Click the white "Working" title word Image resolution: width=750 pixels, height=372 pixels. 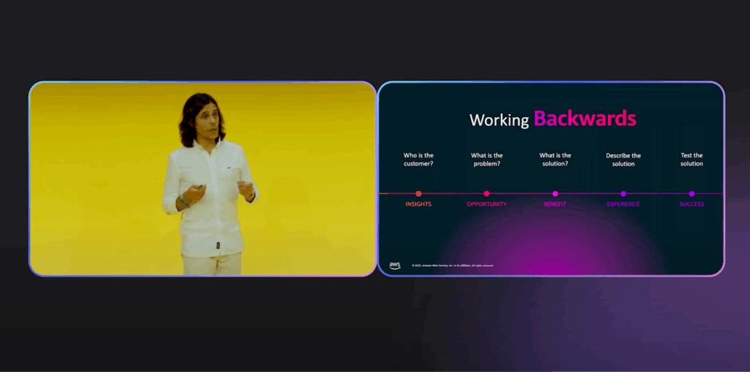499,120
